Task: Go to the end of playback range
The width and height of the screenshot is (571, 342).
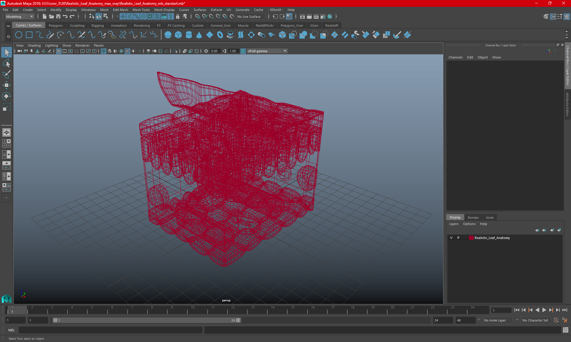Action: (564, 310)
